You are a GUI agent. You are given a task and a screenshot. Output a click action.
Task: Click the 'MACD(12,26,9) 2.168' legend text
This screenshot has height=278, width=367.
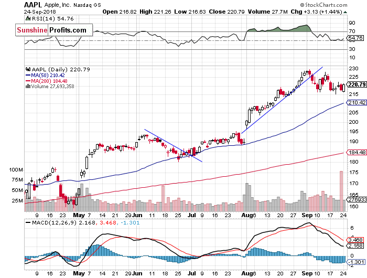[x=63, y=223]
